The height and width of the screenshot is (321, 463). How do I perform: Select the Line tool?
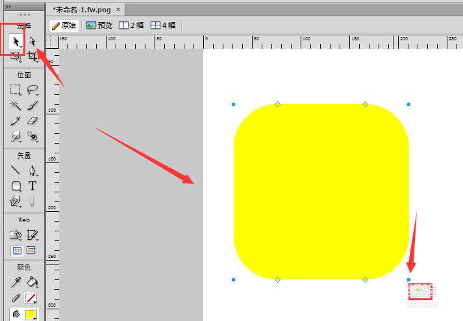[16, 170]
